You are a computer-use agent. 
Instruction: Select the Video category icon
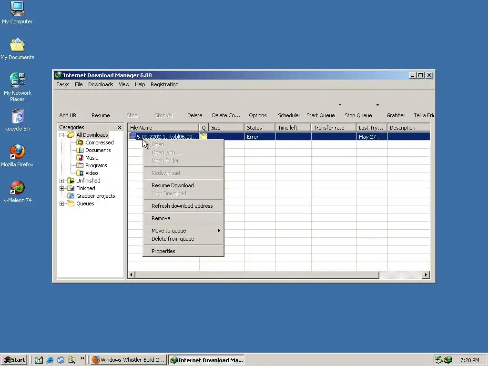click(80, 173)
